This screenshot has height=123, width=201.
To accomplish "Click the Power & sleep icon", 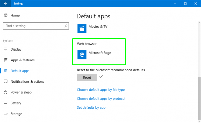I will pos(5,92).
